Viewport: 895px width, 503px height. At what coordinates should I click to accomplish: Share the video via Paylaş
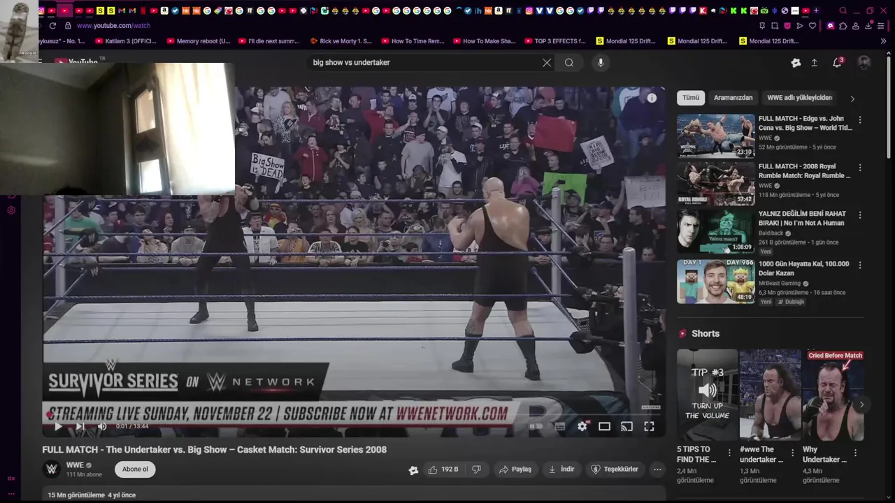tap(515, 469)
